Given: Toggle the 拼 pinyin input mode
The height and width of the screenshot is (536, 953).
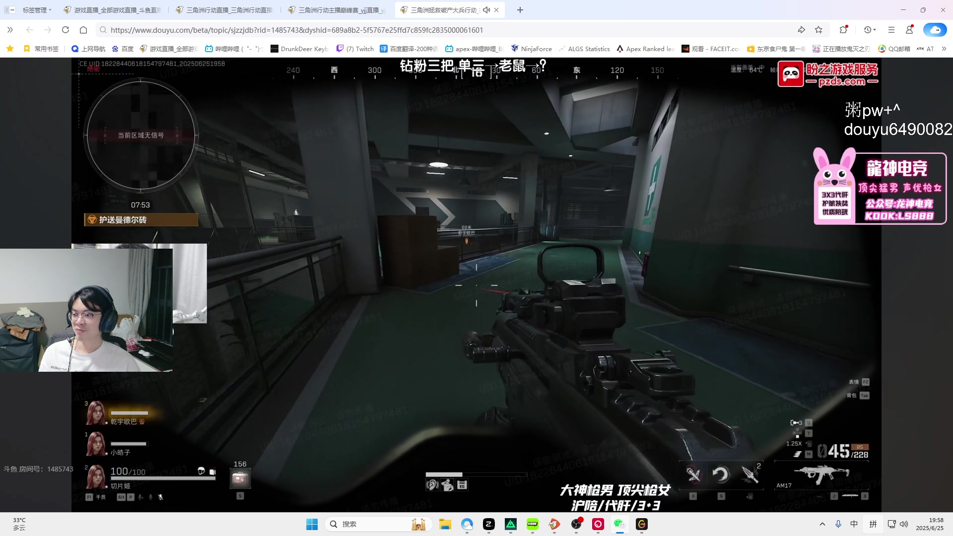Looking at the screenshot, I should [x=873, y=524].
